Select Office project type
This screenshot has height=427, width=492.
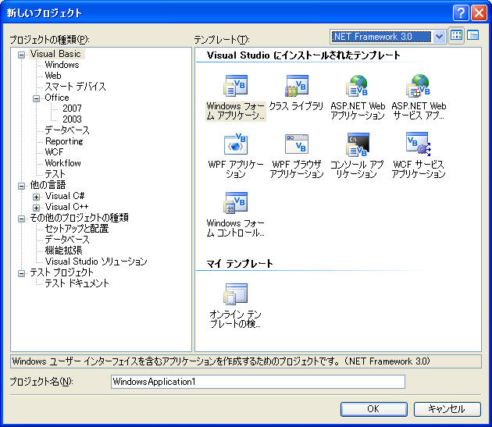click(x=57, y=98)
